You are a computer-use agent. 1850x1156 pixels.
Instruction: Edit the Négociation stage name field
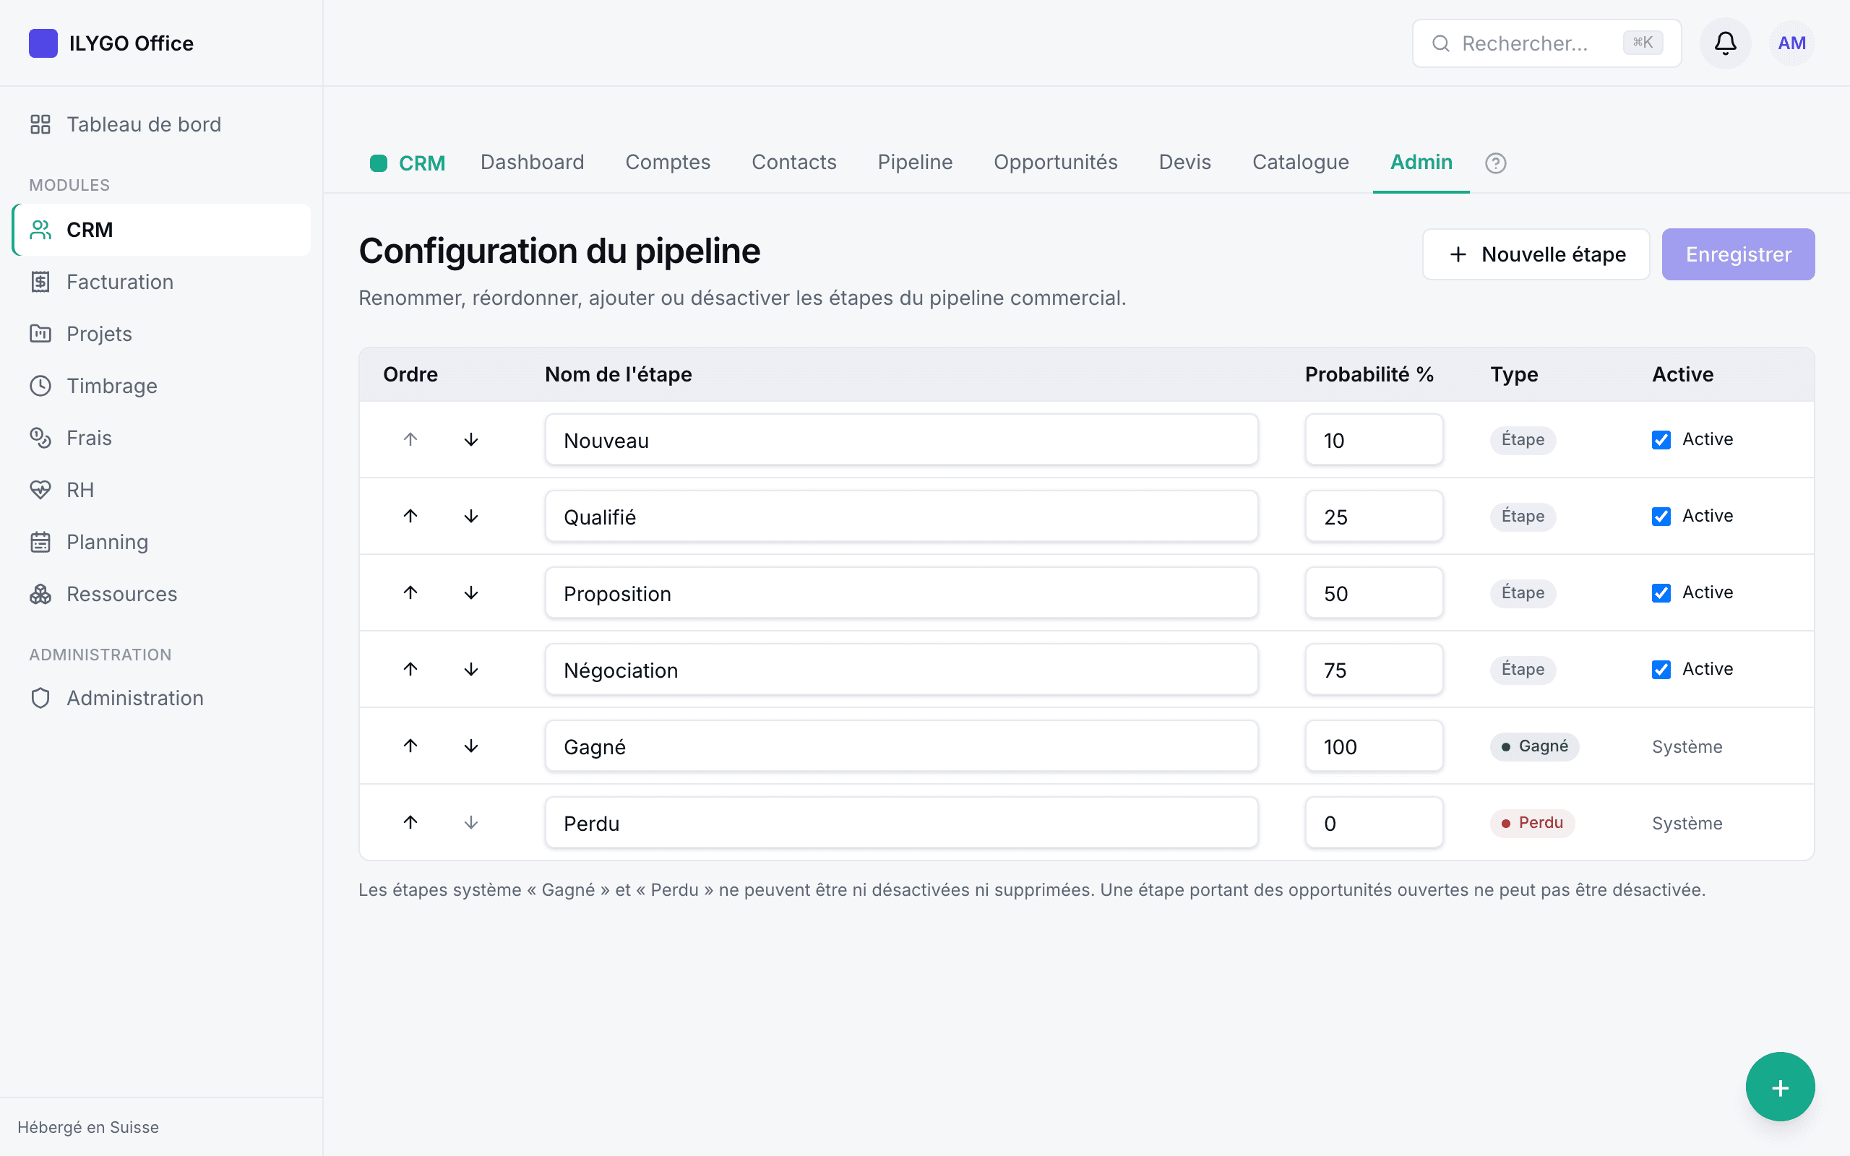coord(900,669)
